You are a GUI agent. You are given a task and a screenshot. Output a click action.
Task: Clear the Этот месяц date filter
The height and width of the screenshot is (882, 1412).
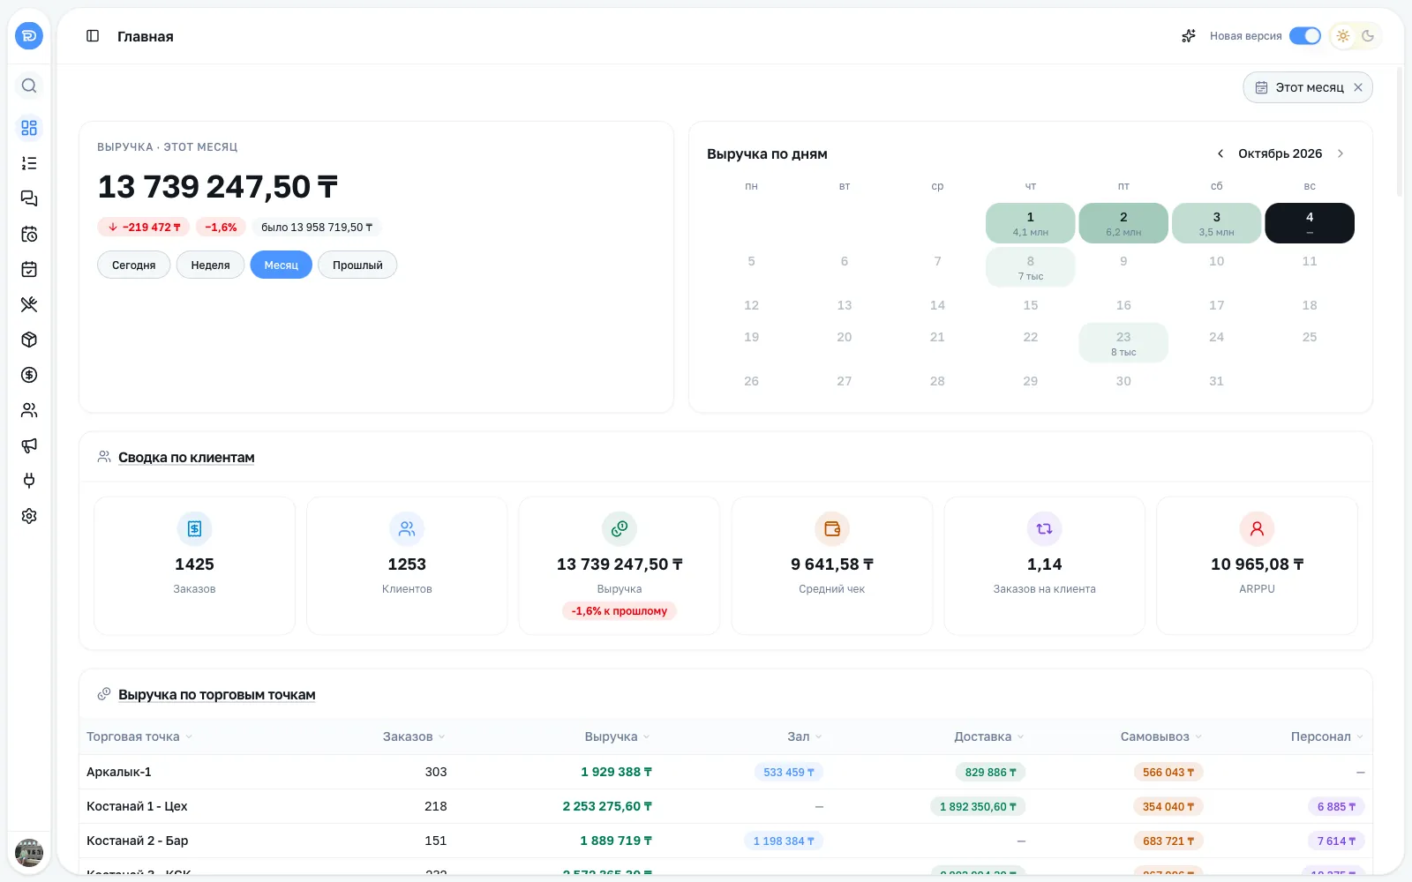tap(1358, 87)
